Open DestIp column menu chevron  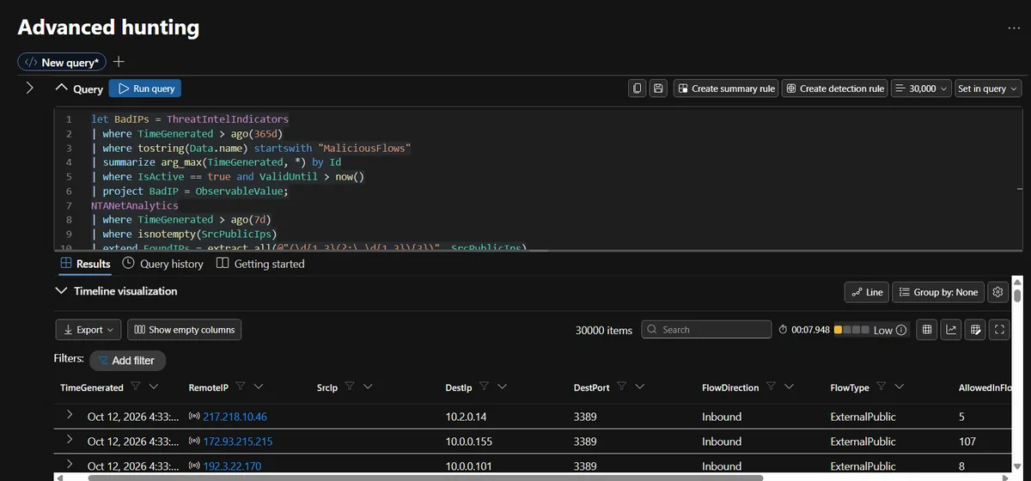[x=502, y=387]
